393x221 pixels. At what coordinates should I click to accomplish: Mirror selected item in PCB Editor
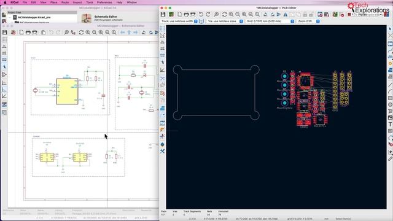click(285, 15)
